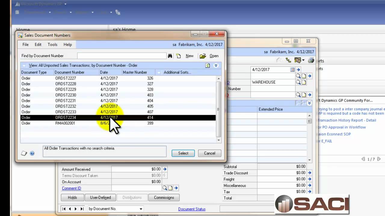Viewport: 385px width, 216px height.
Task: Expand the view options double-chevron
Action: (x=216, y=65)
